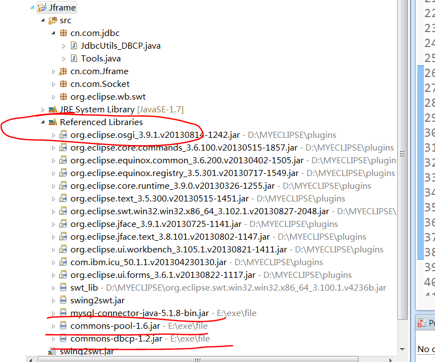Click the Jframe project icon
Viewport: 435px width, 362px height.
coord(42,8)
